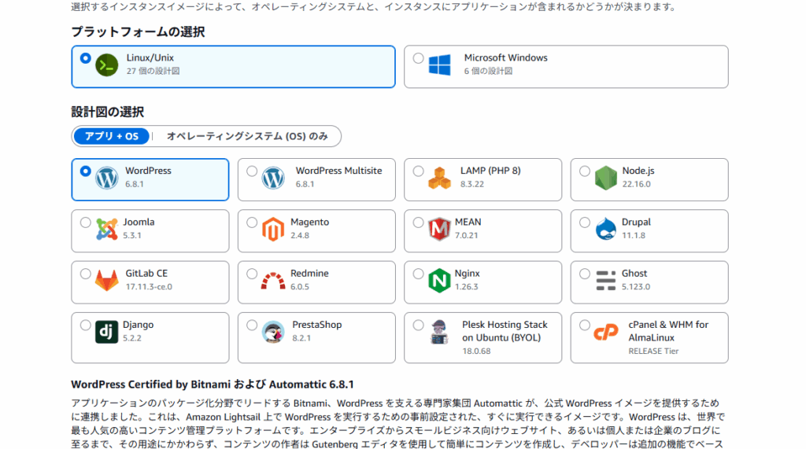Select the WordPress 6.8.1 radio button
Image resolution: width=806 pixels, height=449 pixels.
pos(86,171)
